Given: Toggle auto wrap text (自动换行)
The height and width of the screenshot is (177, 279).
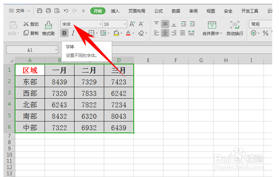Looking at the screenshot, I should 235,29.
